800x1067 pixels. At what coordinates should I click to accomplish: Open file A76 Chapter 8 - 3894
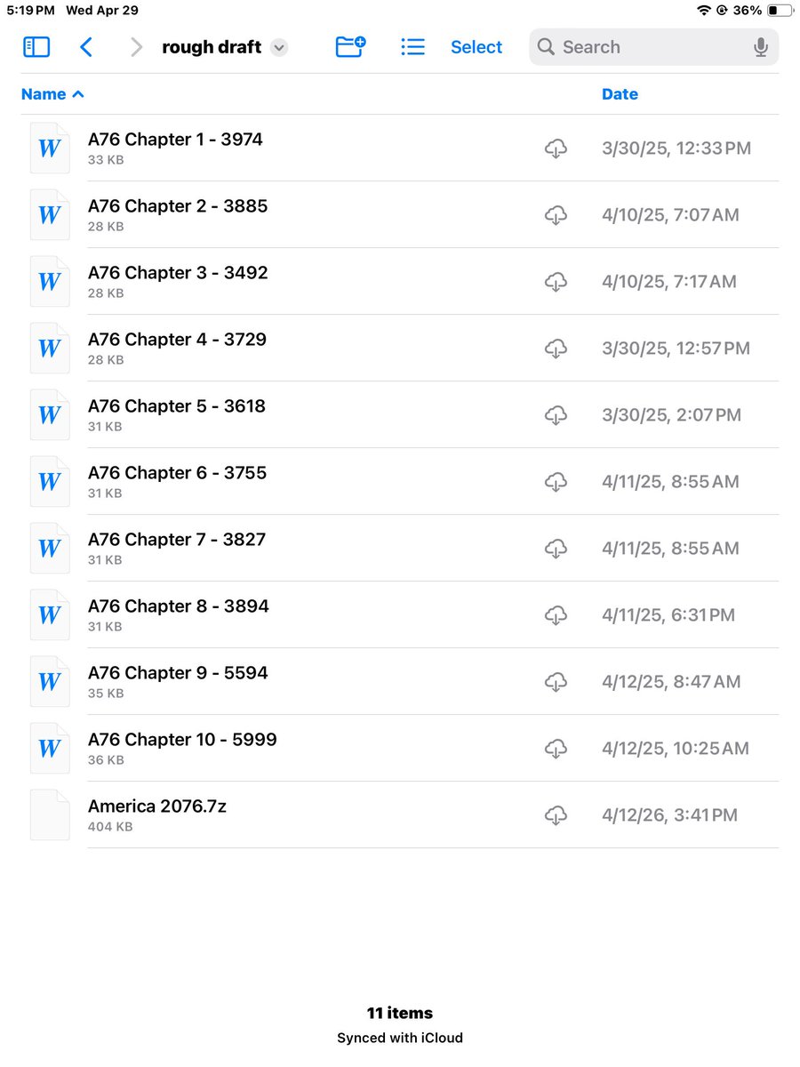(x=179, y=606)
